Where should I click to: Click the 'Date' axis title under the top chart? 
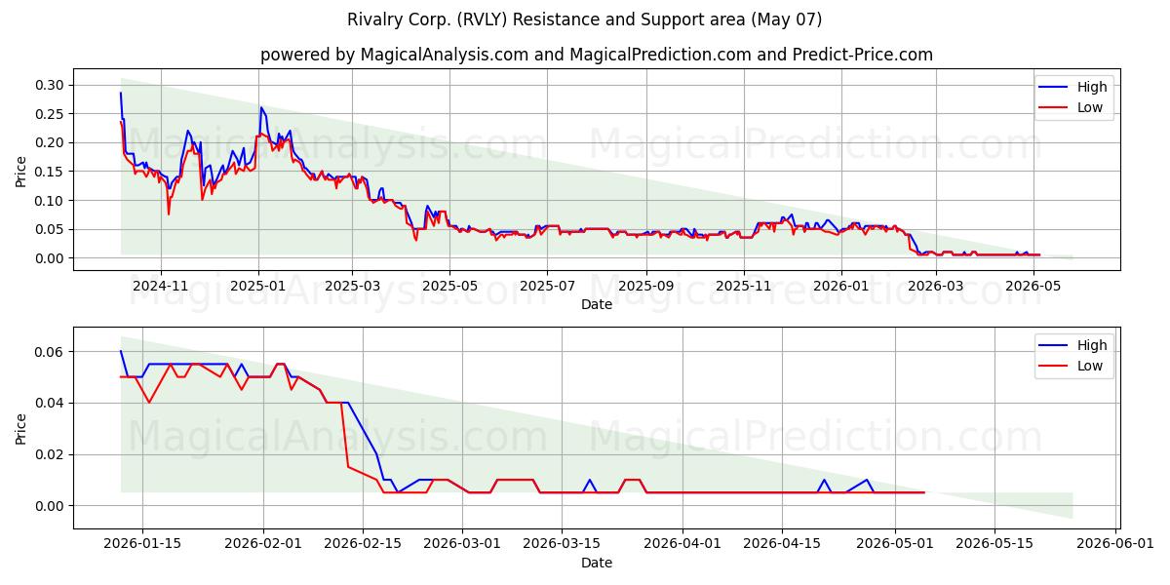pos(597,305)
